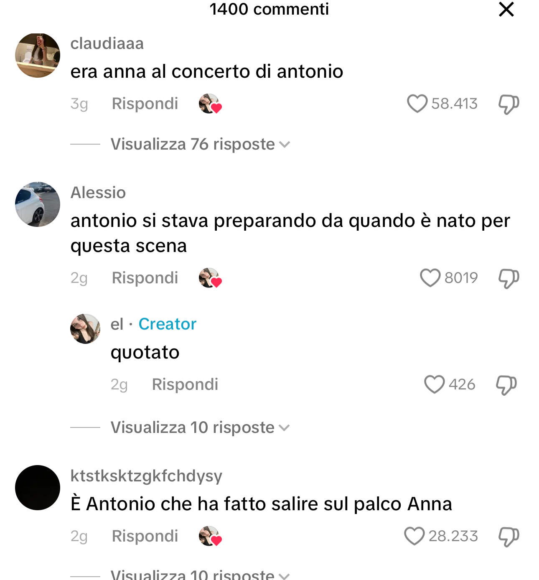Viewport: 539px width, 580px height.
Task: Expand 10 replies under ktstksktzgkfchdysy's comment
Action: point(200,574)
